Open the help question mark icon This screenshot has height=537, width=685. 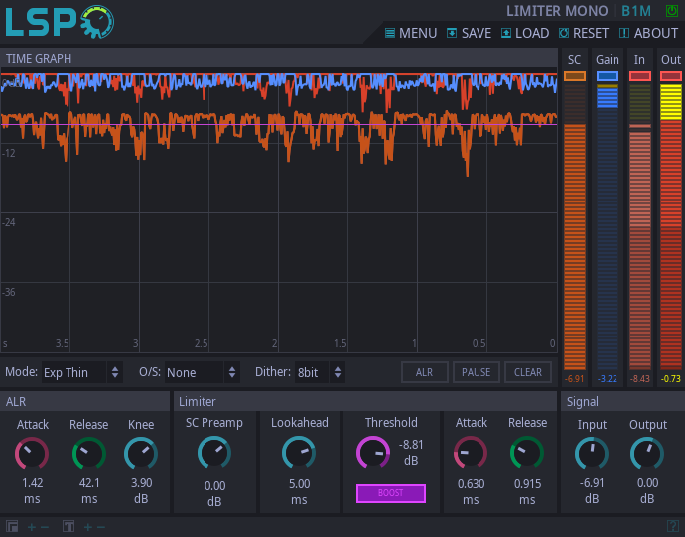(673, 526)
